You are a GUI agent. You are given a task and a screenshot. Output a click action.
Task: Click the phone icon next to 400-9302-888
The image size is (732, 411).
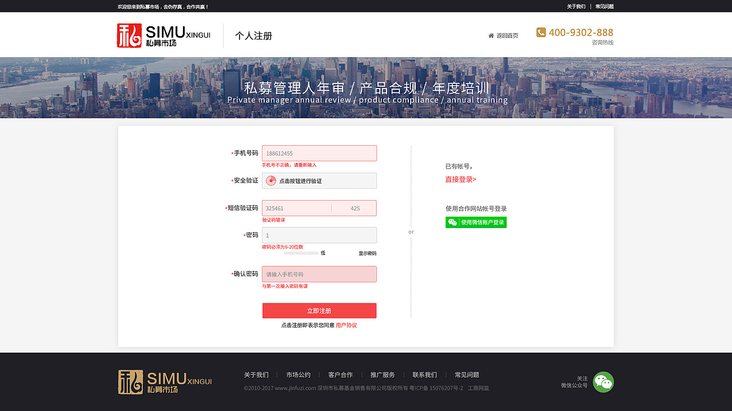click(x=540, y=33)
